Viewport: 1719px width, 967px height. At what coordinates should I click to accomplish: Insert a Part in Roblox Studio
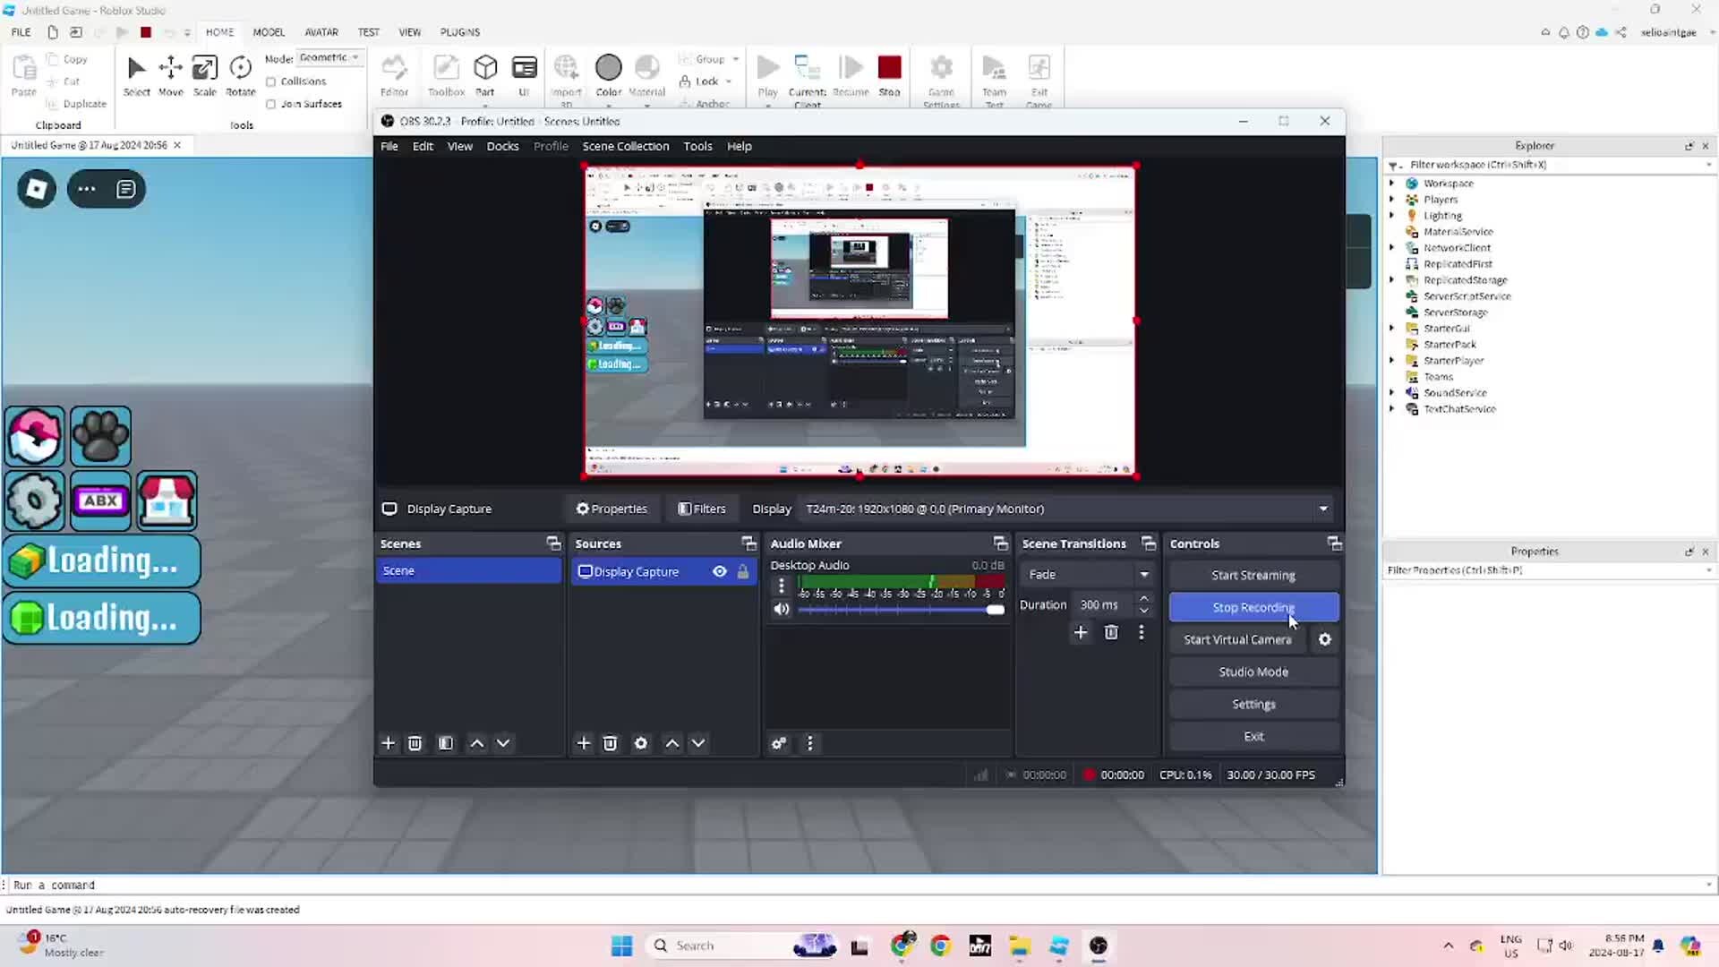coord(485,72)
